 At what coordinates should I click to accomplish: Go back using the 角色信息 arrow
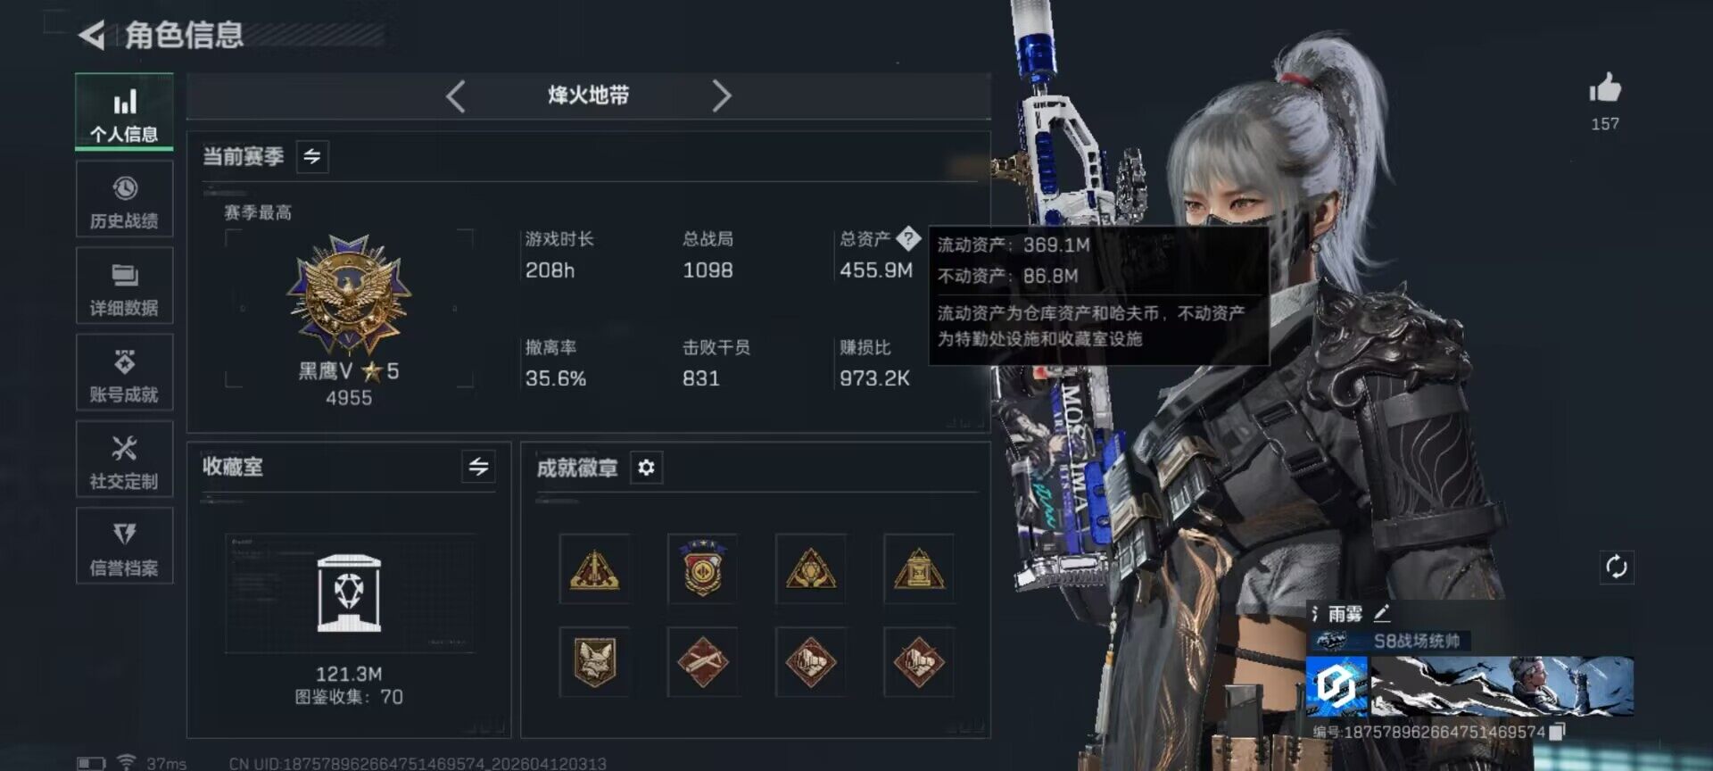point(92,36)
